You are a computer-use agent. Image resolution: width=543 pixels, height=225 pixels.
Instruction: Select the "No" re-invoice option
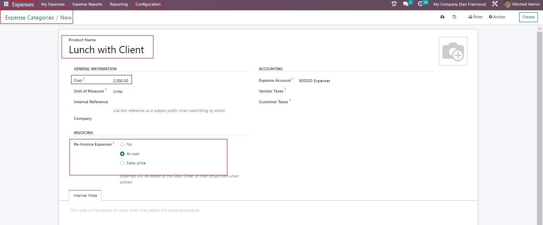pyautogui.click(x=122, y=144)
